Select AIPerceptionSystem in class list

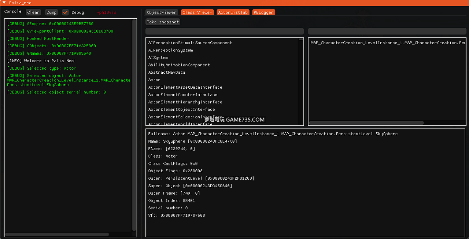170,50
